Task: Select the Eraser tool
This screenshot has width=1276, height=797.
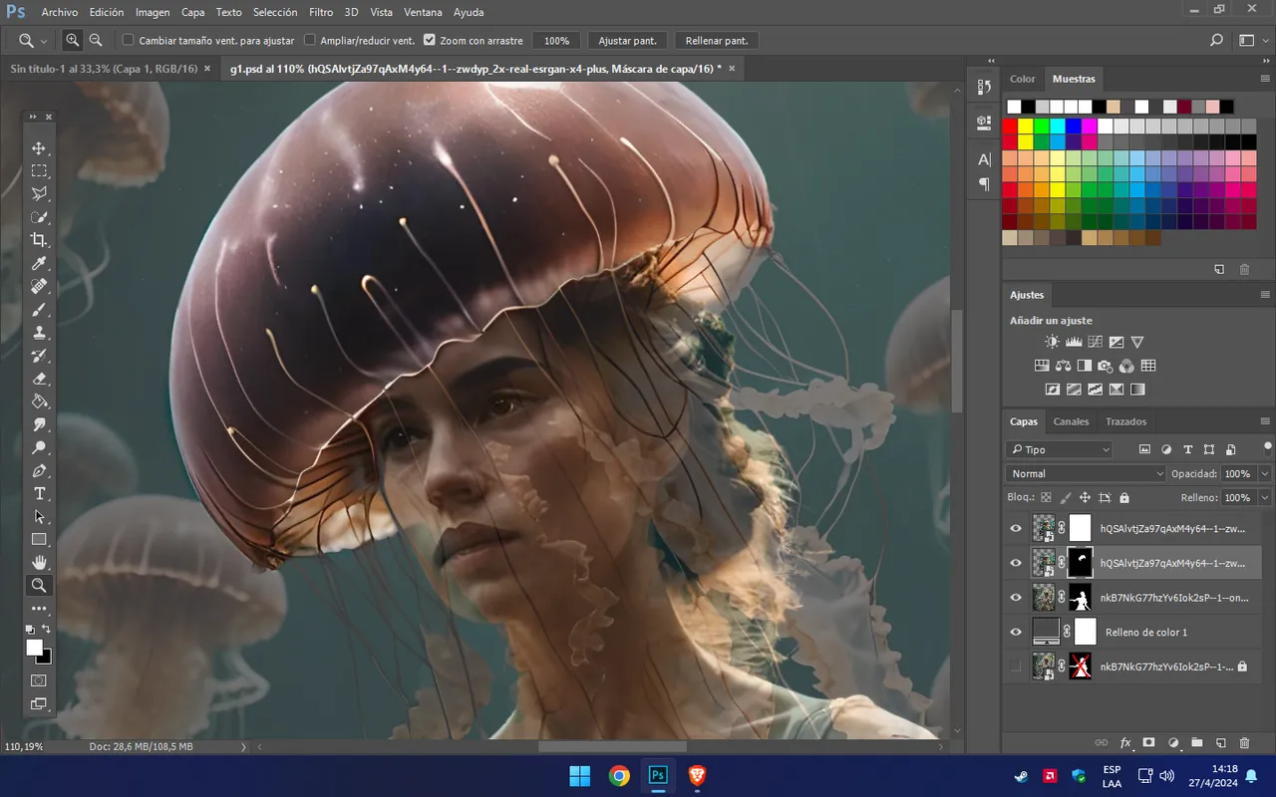Action: [x=39, y=379]
